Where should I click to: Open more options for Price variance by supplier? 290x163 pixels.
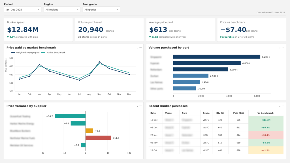point(140,106)
